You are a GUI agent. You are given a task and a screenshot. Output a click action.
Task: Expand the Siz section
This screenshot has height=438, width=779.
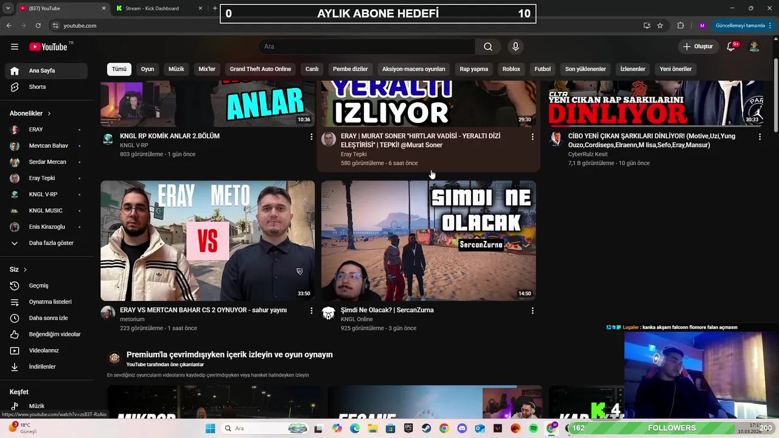pos(18,269)
